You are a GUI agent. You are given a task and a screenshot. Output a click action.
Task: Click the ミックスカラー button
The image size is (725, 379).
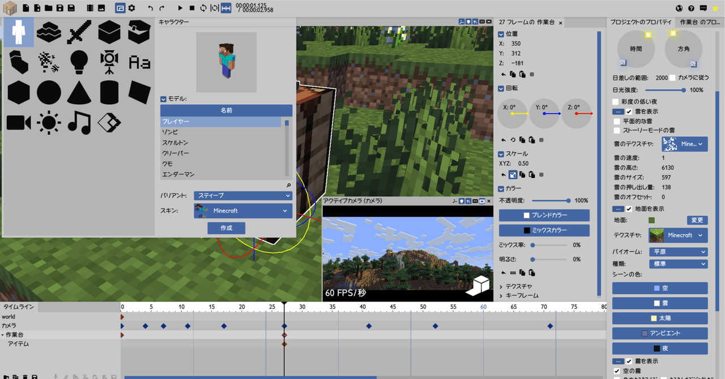pos(544,230)
